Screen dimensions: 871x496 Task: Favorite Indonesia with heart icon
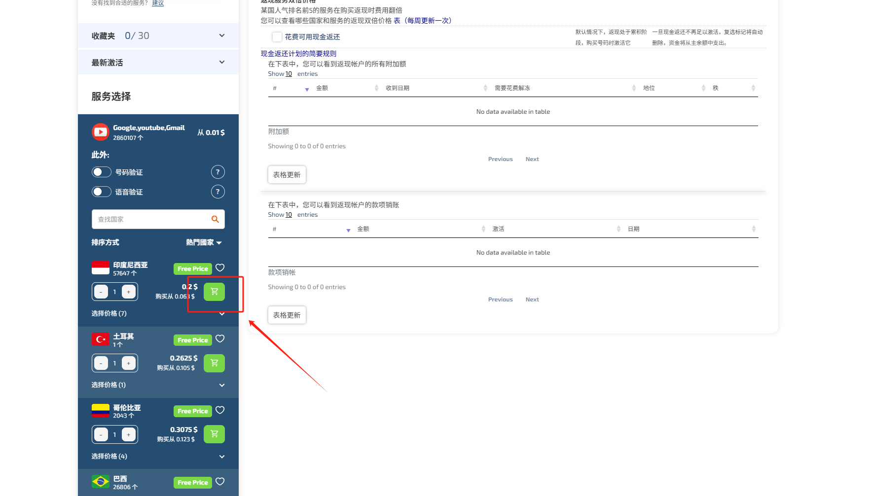[x=220, y=267]
